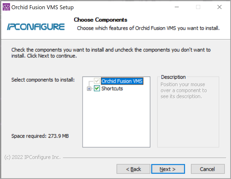Click the empty area of the components list
Viewport: 231px width, 179px height.
click(116, 121)
